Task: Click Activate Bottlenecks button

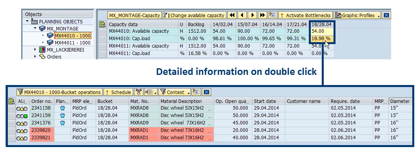Action: click(306, 15)
